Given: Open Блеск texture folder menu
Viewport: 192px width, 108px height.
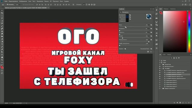Looking at the screenshot, I should tap(151, 25).
